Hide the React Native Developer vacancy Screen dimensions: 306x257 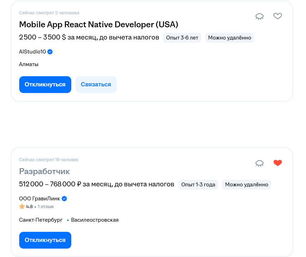click(x=259, y=16)
